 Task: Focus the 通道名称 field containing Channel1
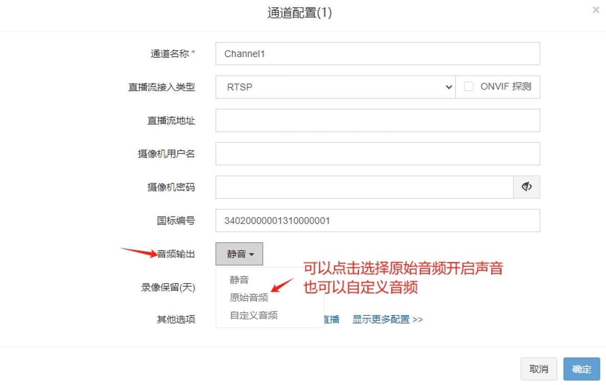[378, 54]
